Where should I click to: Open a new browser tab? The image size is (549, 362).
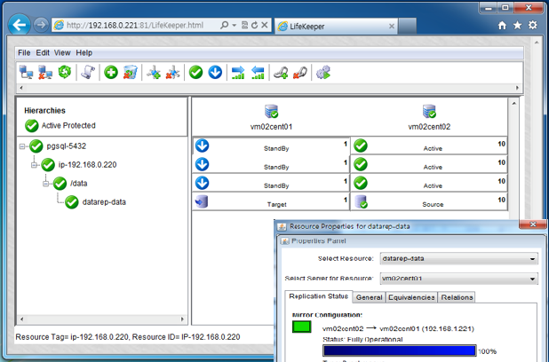pos(407,27)
